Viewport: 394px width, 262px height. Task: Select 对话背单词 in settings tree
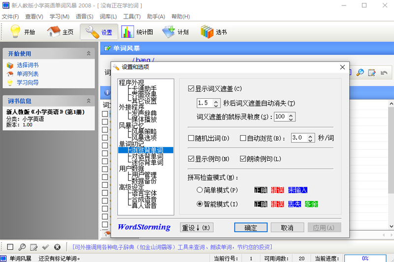tap(147, 156)
